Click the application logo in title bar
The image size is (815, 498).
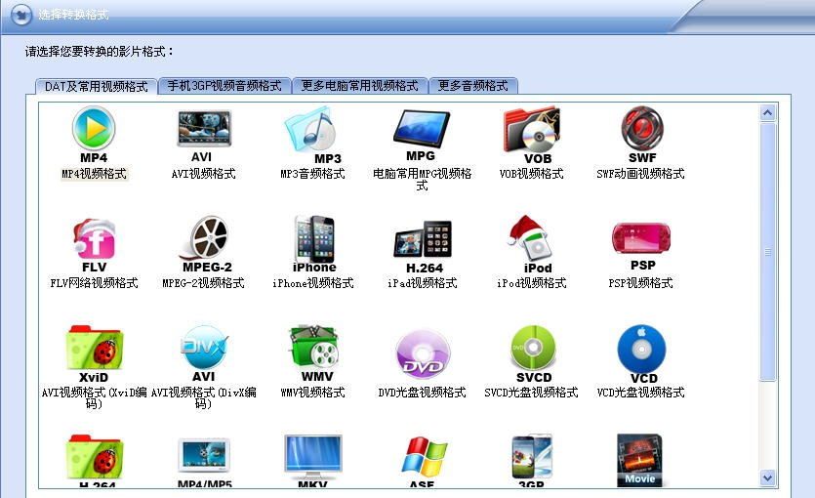(21, 15)
